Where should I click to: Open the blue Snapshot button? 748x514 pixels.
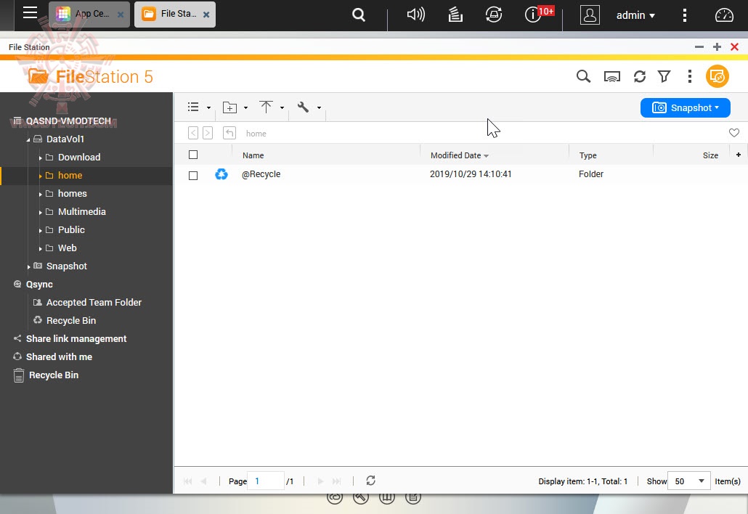pos(685,107)
